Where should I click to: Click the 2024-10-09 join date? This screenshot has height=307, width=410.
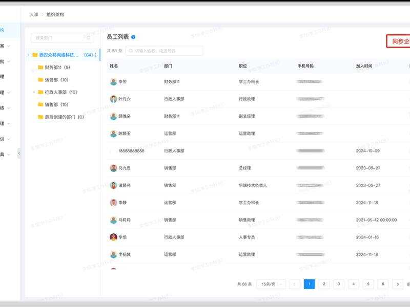[x=367, y=150]
